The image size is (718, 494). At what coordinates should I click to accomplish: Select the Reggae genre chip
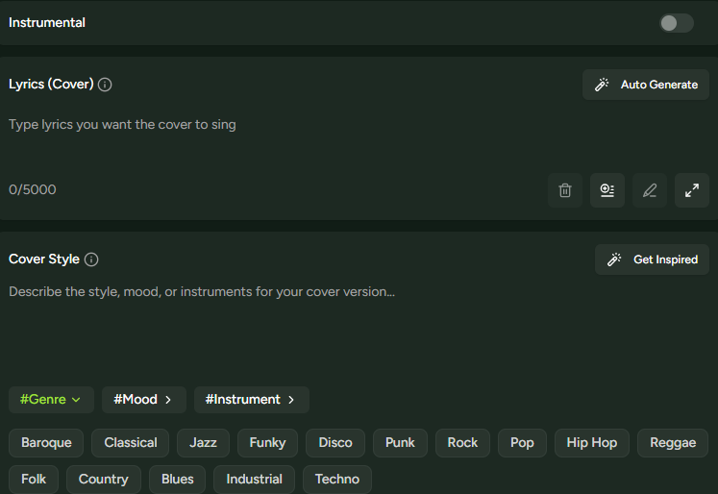click(673, 443)
